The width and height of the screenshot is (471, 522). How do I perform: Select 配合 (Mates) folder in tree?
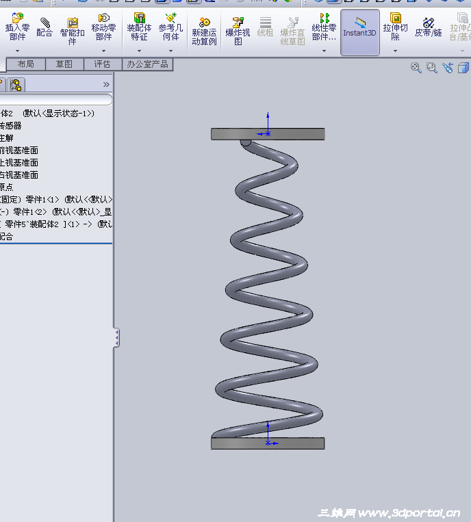click(x=7, y=237)
